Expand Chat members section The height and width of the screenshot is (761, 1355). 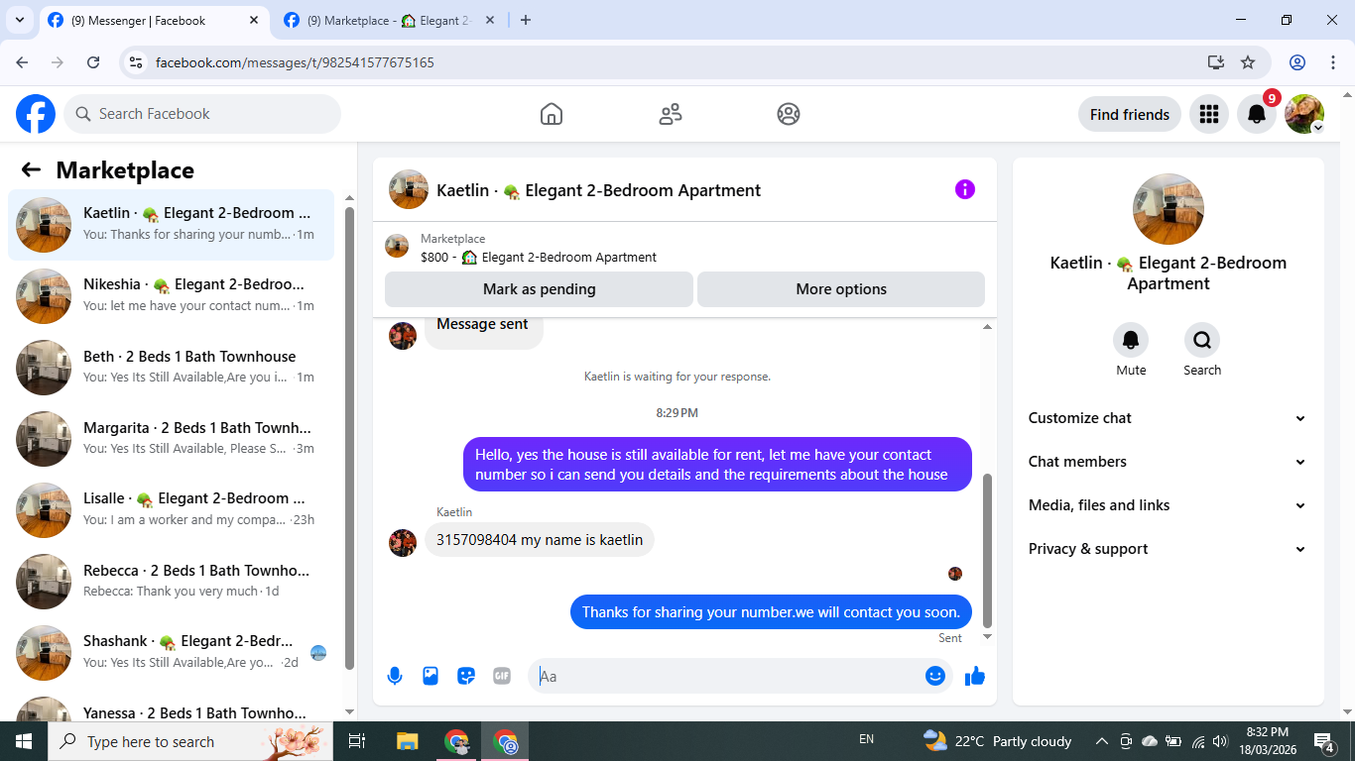click(x=1168, y=462)
